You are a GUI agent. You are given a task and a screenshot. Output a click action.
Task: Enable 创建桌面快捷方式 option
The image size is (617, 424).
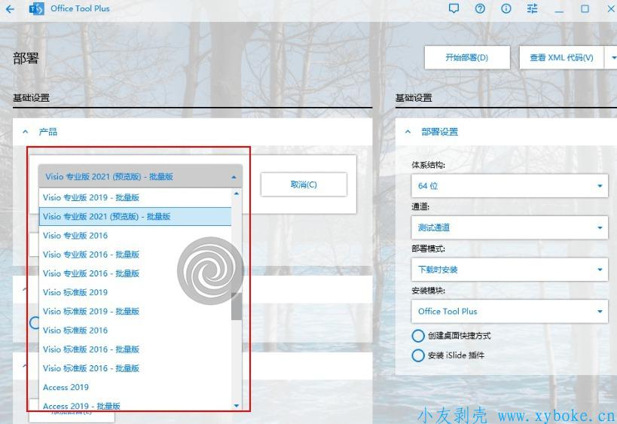[x=418, y=336]
